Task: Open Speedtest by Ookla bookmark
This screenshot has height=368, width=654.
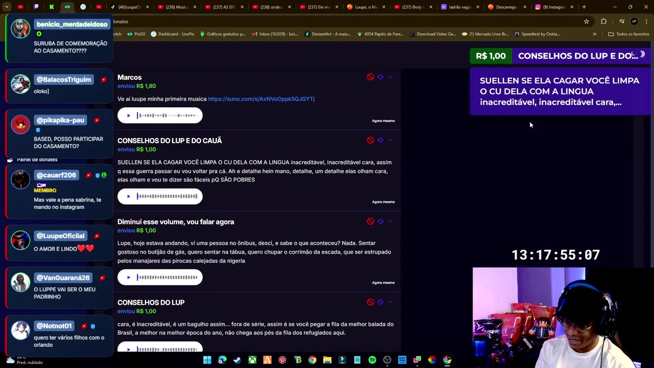Action: point(537,34)
